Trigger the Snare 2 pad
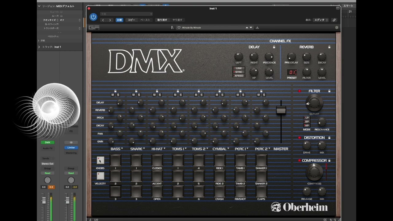 pos(136,176)
